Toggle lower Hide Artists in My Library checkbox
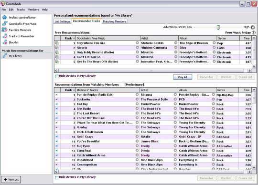The width and height of the screenshot is (258, 185). click(56, 177)
